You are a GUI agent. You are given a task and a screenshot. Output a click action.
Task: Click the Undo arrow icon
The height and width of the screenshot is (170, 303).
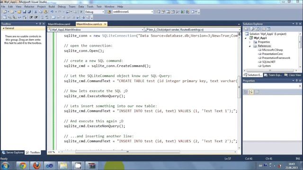[x=52, y=12]
